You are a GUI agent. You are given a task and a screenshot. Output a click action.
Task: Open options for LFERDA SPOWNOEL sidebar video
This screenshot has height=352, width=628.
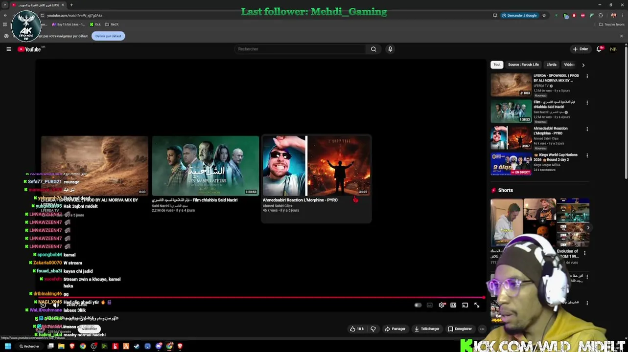(587, 77)
